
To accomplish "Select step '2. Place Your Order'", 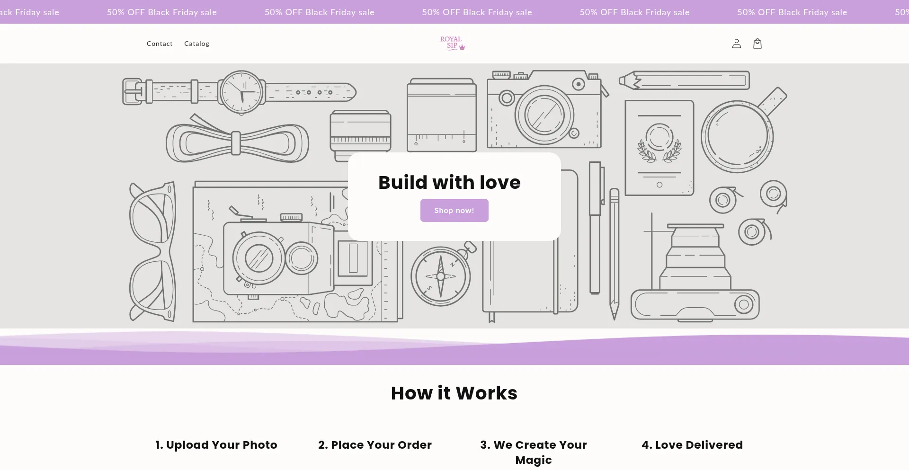I will point(375,445).
